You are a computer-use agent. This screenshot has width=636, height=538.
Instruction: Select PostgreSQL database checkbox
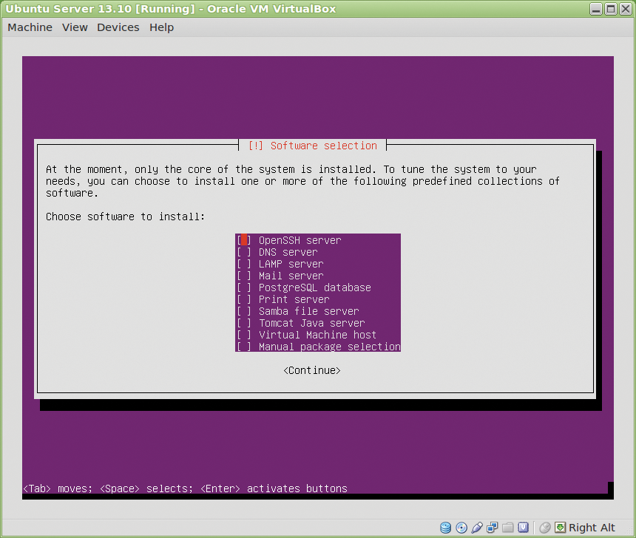244,287
